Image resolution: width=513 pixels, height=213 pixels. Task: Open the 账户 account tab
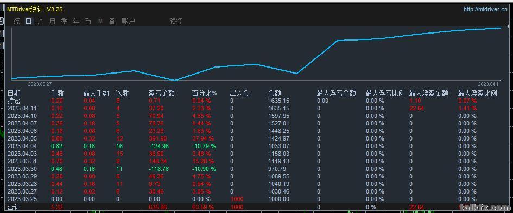[x=128, y=22]
